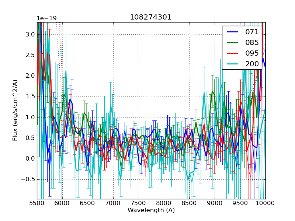Click the plot title 108274301
The width and height of the screenshot is (295, 221).
pyautogui.click(x=151, y=17)
